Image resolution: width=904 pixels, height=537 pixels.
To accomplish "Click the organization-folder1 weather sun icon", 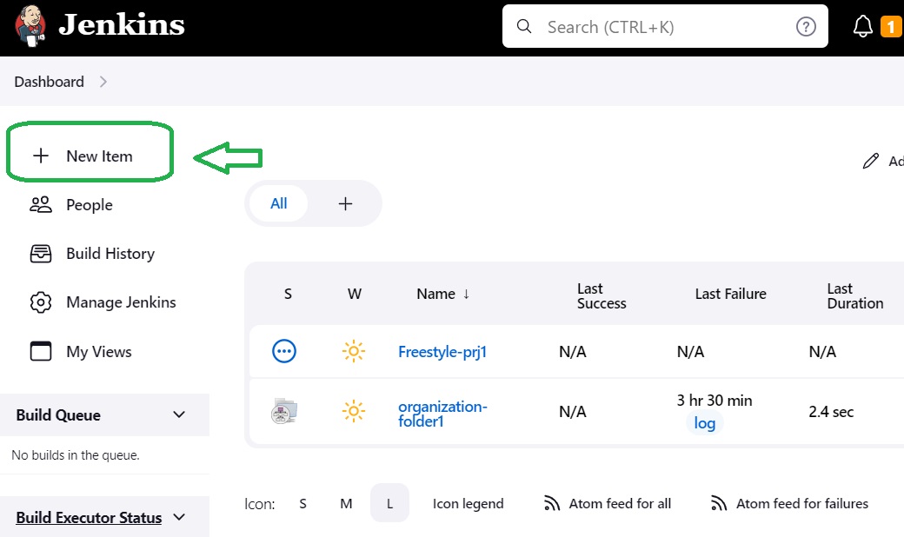I will tap(354, 411).
